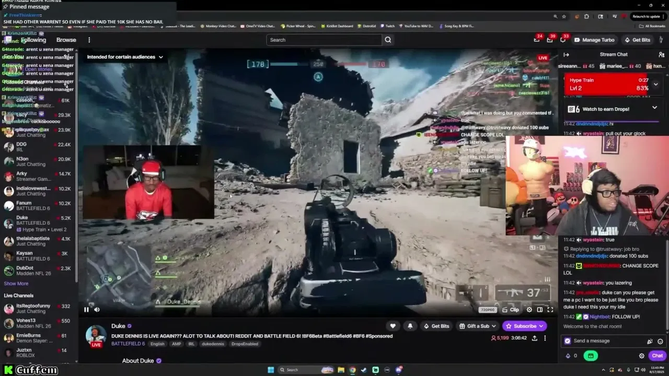Pause the Duke stream video
This screenshot has width=669, height=376.
pyautogui.click(x=86, y=310)
